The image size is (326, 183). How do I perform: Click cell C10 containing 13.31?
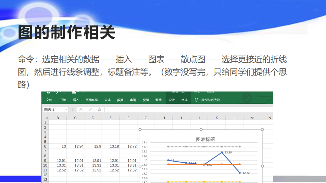(x=75, y=165)
